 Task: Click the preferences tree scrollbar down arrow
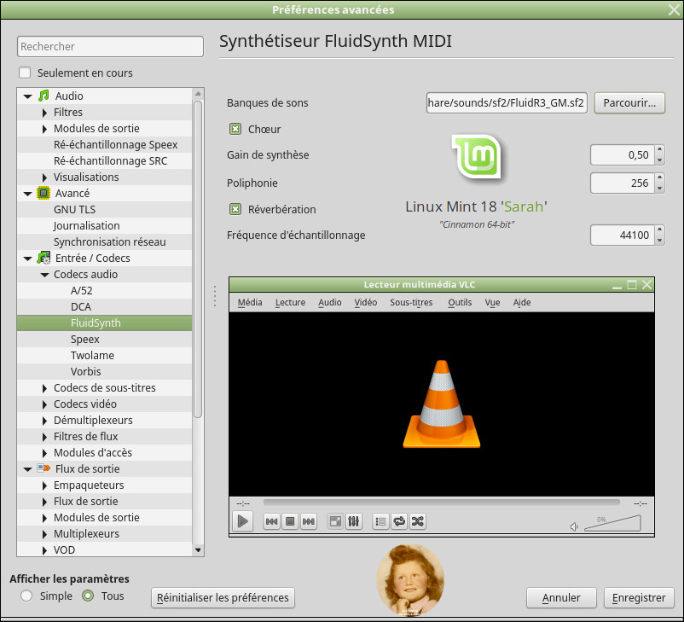coord(198,550)
